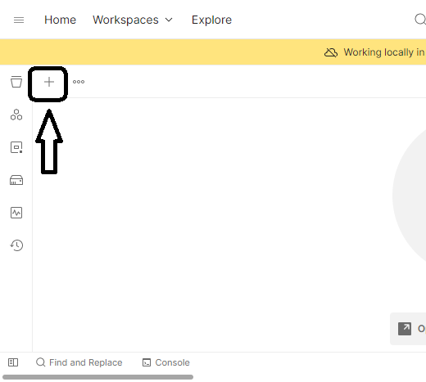Click the Workspaces menu label

[125, 20]
